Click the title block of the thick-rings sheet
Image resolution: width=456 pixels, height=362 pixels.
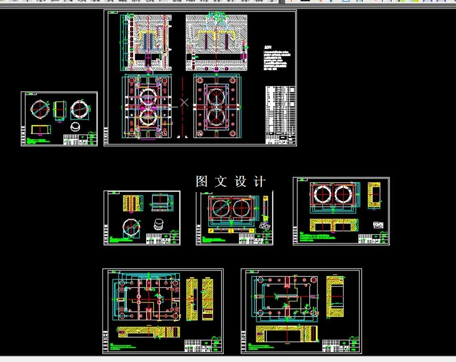(x=373, y=239)
